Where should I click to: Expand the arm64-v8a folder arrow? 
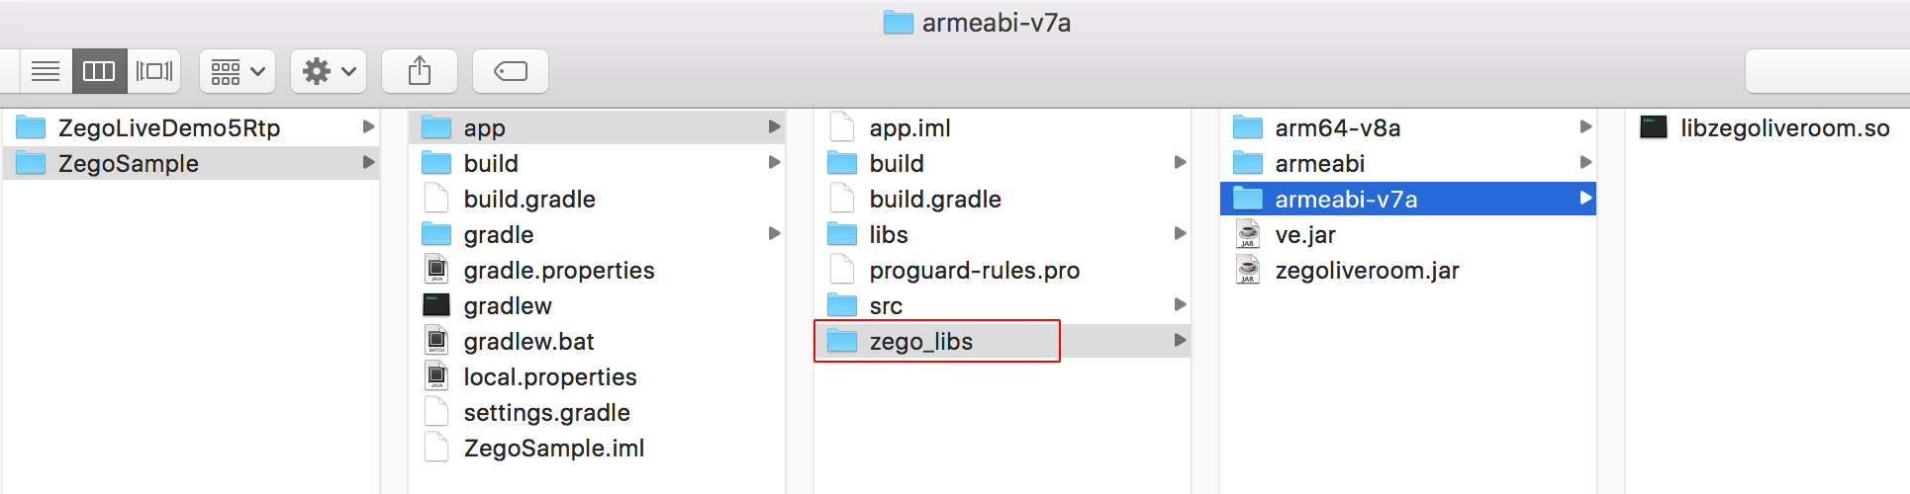1585,127
